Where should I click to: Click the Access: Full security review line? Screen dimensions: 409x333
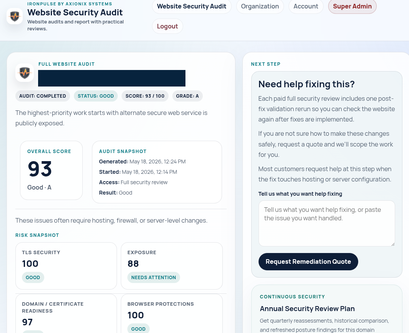[x=133, y=182]
